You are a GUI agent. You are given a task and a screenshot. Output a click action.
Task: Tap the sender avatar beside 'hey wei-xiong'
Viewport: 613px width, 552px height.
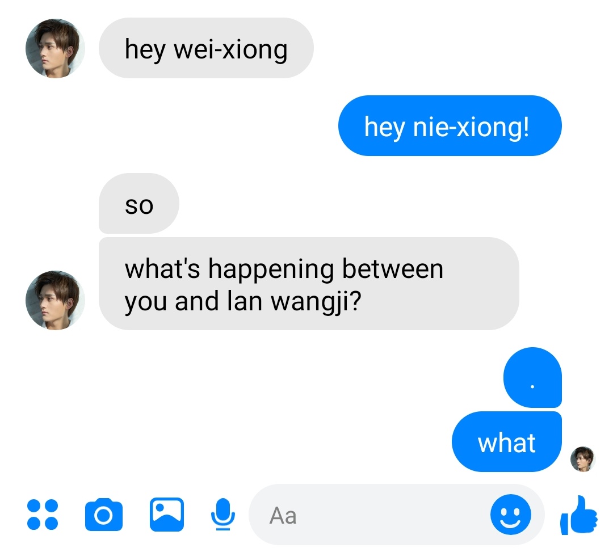pyautogui.click(x=55, y=48)
